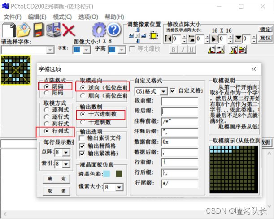Rotate glyph counterclockwise icon

212,50
